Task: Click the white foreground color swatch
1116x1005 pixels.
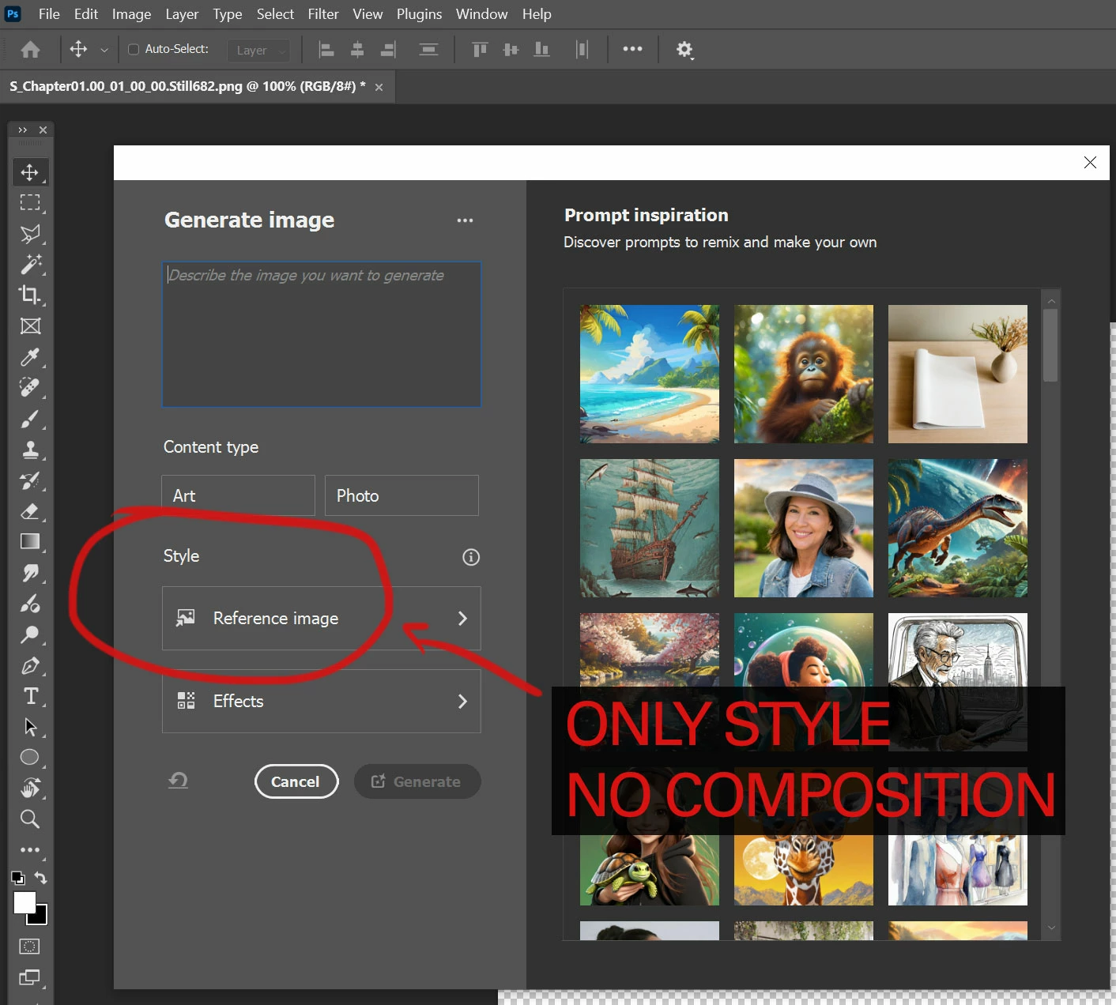Action: 24,901
